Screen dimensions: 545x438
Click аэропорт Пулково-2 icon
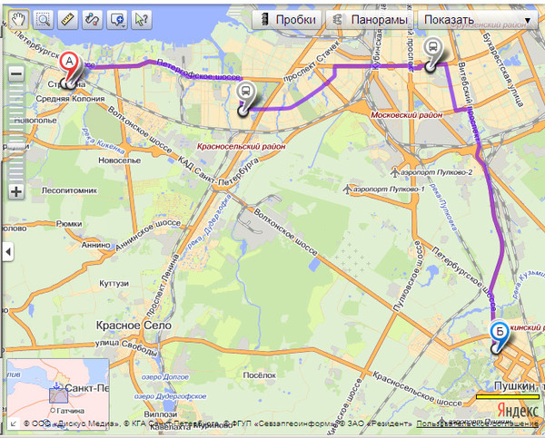[x=394, y=171]
